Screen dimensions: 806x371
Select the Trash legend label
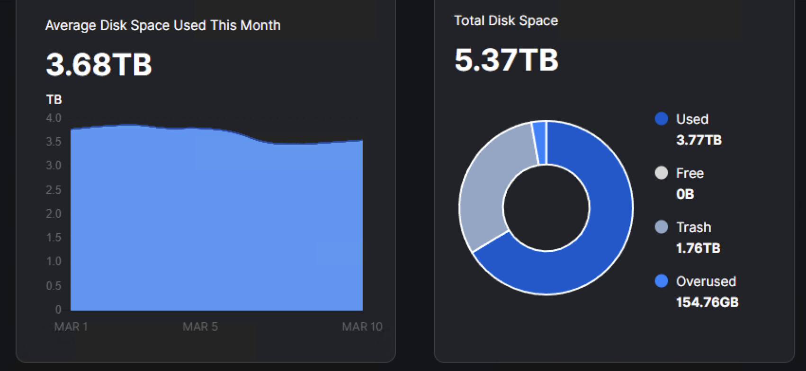pyautogui.click(x=693, y=228)
